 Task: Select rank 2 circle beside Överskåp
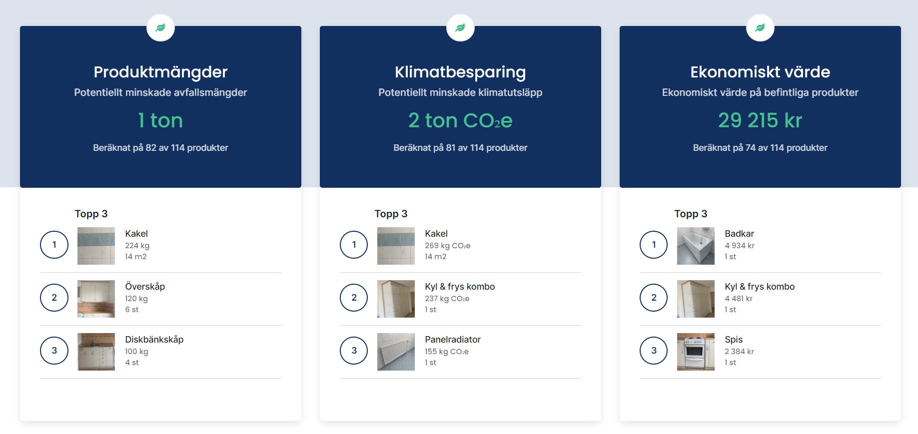[x=54, y=298]
